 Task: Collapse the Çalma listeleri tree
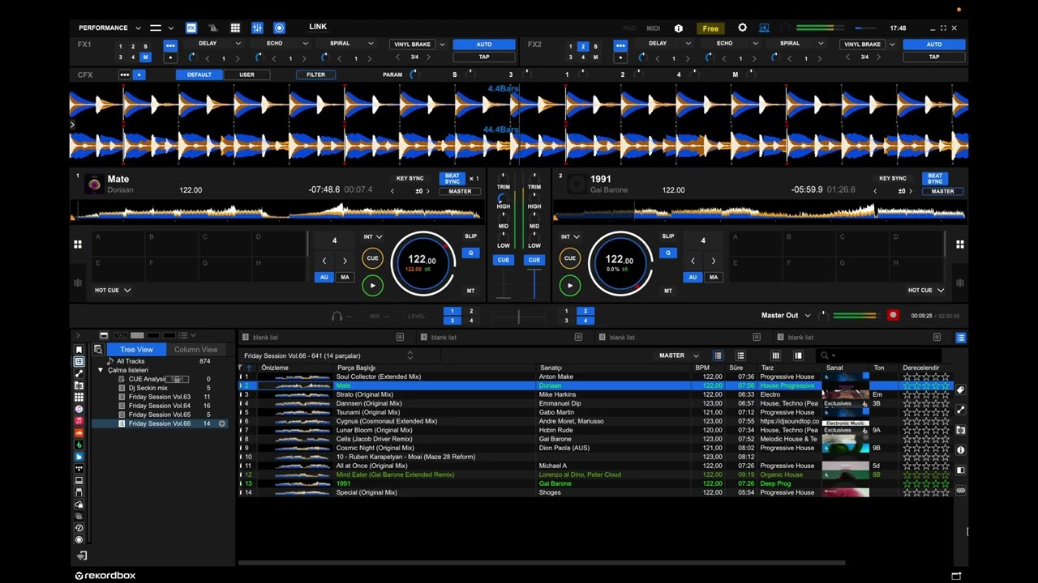point(101,370)
